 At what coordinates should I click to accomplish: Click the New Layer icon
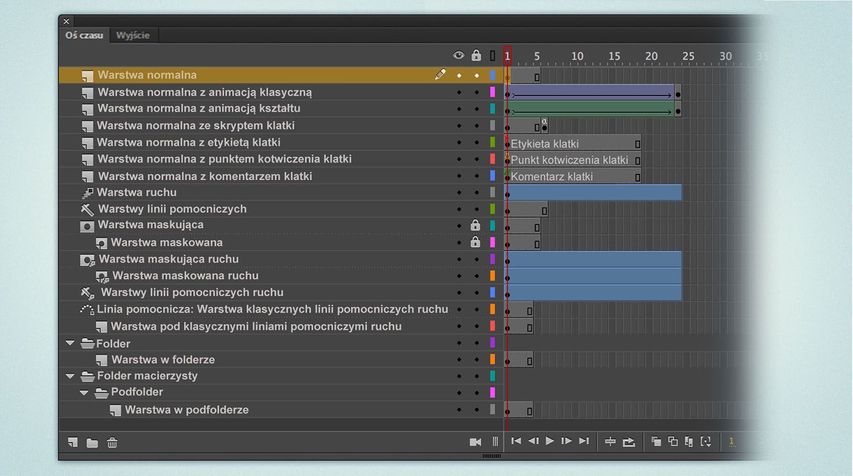pyautogui.click(x=72, y=442)
